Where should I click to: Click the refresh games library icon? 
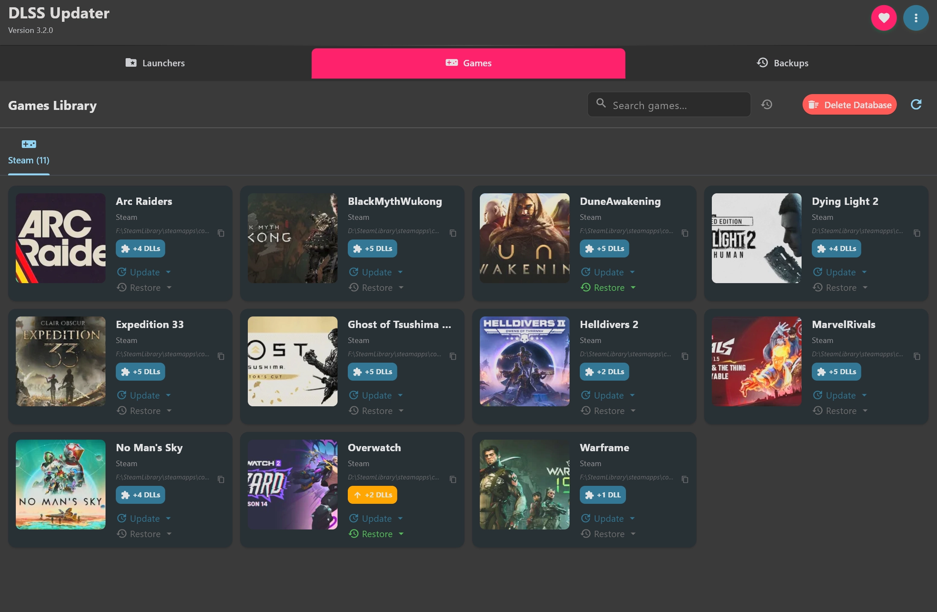coord(916,105)
